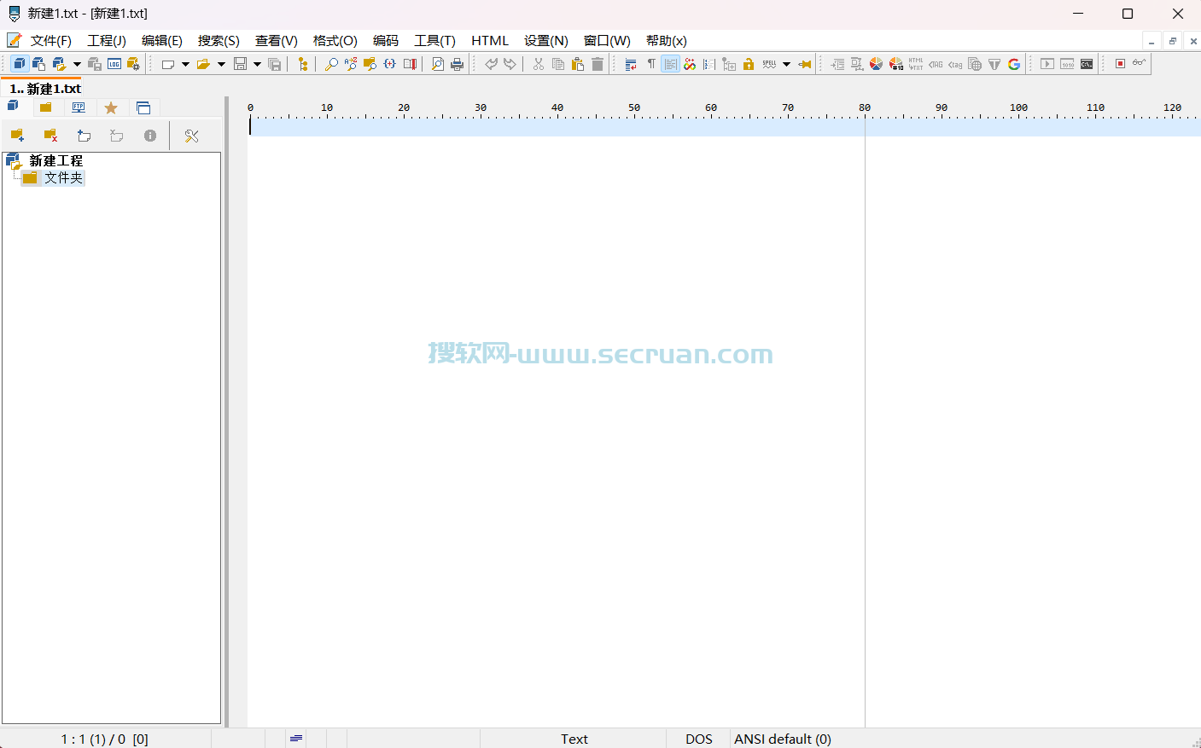1201x748 pixels.
Task: Click the find magnifier icon
Action: coord(331,64)
